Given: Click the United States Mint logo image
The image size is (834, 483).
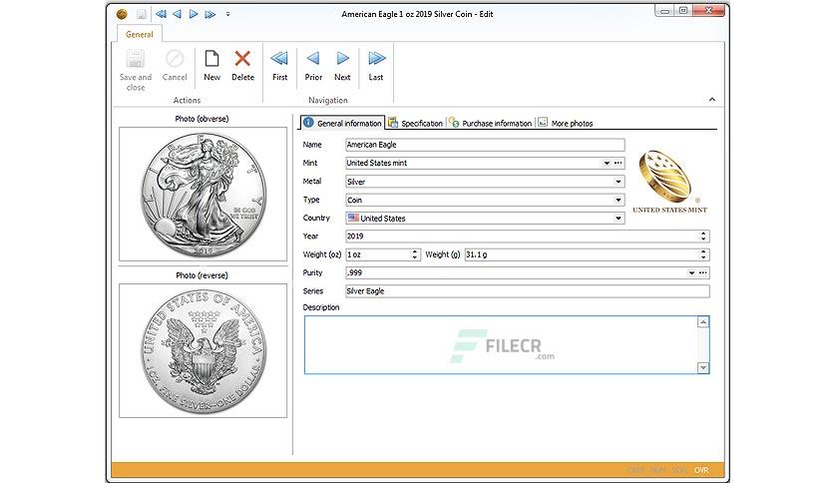Looking at the screenshot, I should pyautogui.click(x=669, y=182).
